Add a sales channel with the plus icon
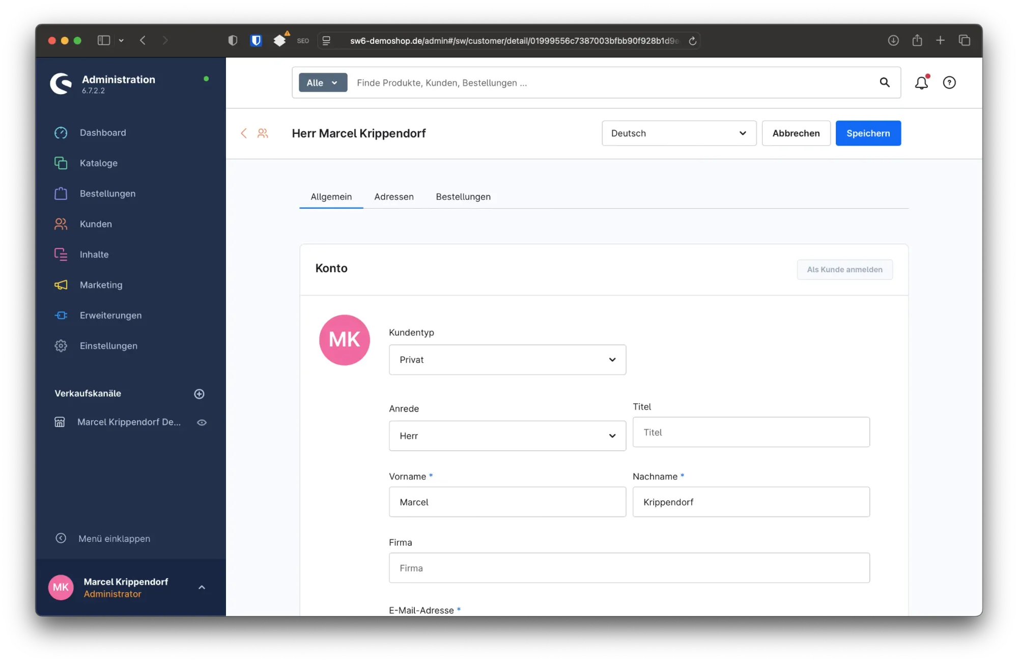Screen dimensions: 1018x663 point(199,394)
